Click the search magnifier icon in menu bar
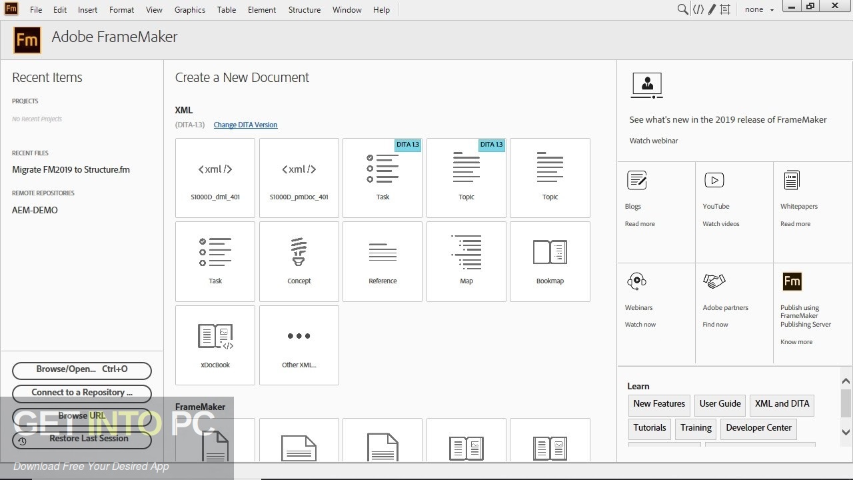Image resolution: width=853 pixels, height=480 pixels. tap(682, 9)
